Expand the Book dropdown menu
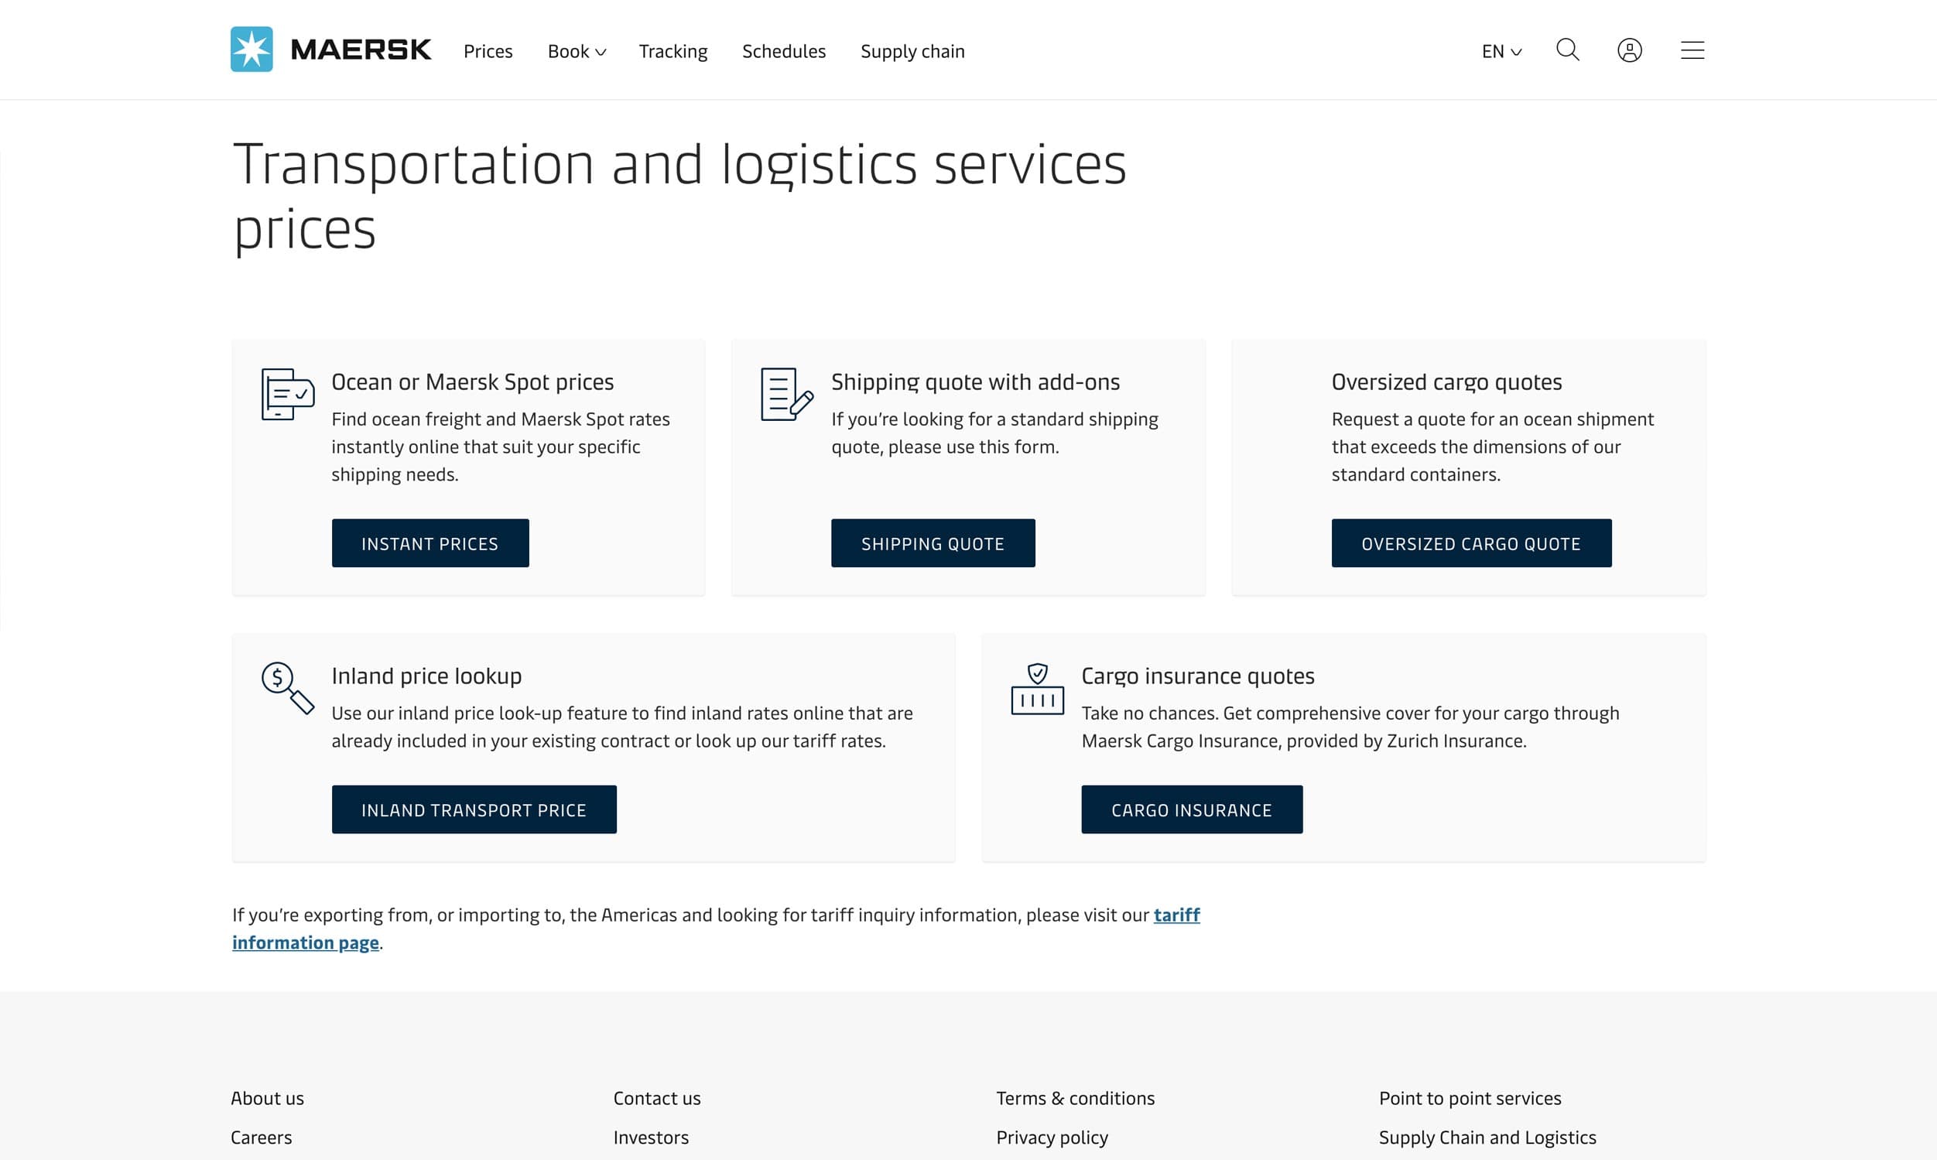Viewport: 1937px width, 1160px height. click(576, 52)
